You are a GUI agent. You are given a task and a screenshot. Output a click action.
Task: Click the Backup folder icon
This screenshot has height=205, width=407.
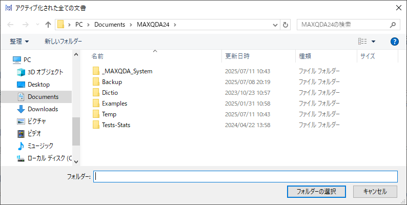[96, 81]
